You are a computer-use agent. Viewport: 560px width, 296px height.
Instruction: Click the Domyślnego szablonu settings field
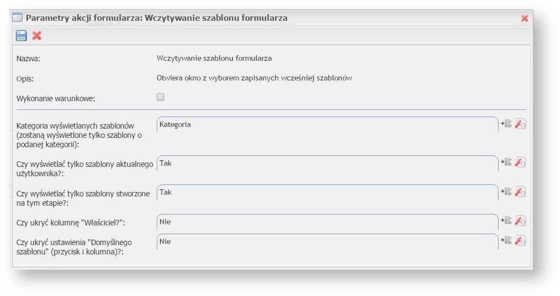(x=327, y=241)
